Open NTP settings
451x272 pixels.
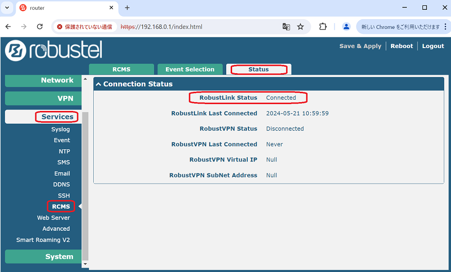tap(64, 151)
